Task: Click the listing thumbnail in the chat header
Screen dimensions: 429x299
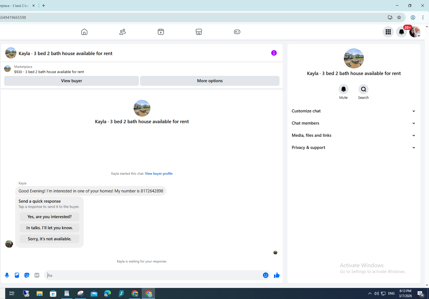Action: 11,53
